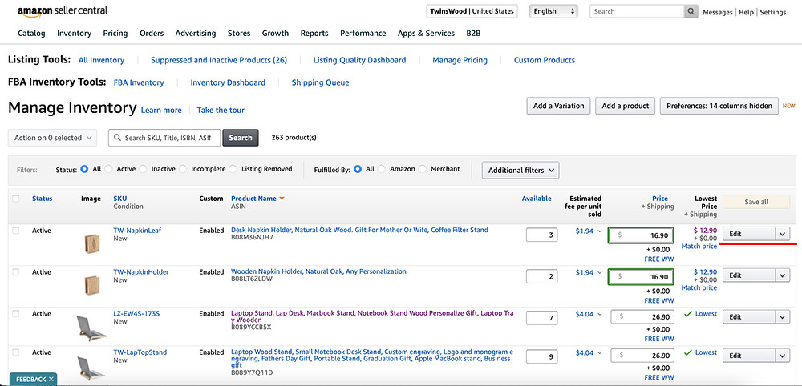Open the Catalog menu
The width and height of the screenshot is (802, 386).
(x=31, y=33)
